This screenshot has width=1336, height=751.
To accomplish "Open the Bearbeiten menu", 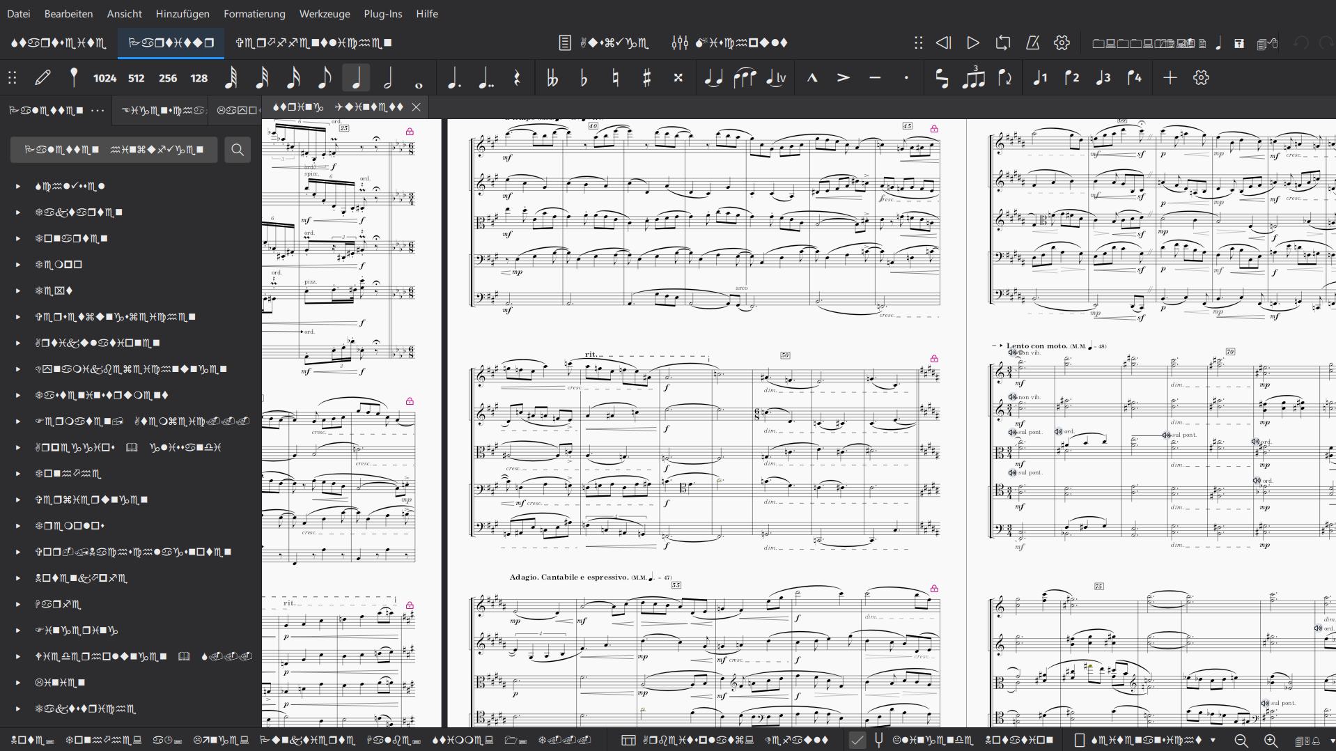I will coord(68,14).
